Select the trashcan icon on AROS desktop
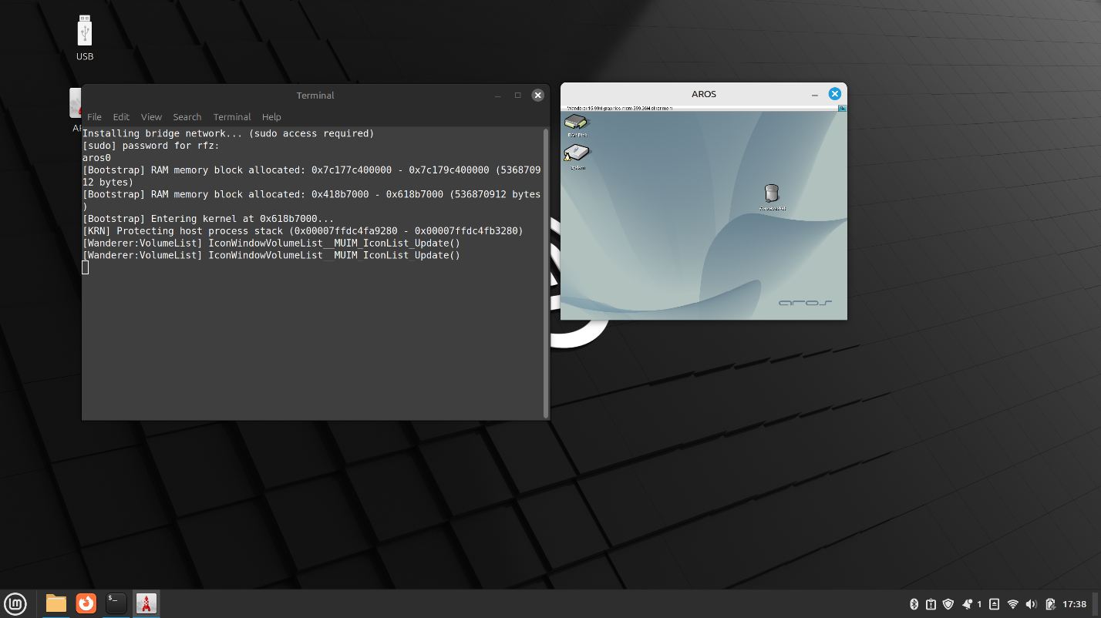 pos(772,196)
